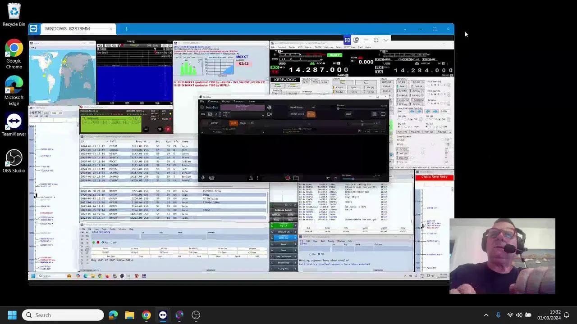This screenshot has width=577, height=324.
Task: Show hidden icons in the system tray
Action: click(486, 315)
